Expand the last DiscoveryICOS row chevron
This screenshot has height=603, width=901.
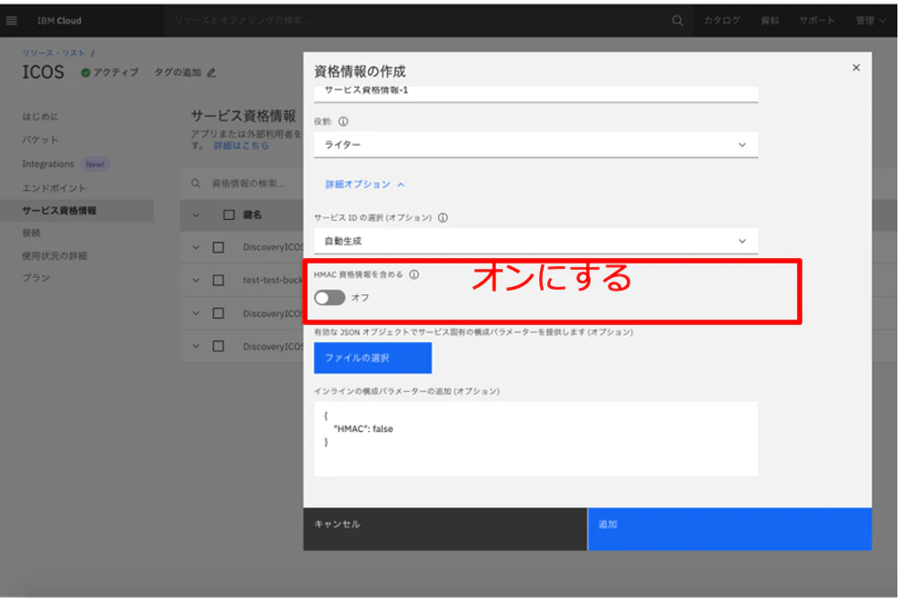point(196,347)
